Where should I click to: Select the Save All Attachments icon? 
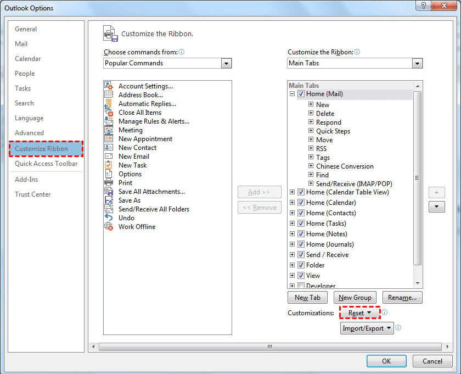click(109, 191)
